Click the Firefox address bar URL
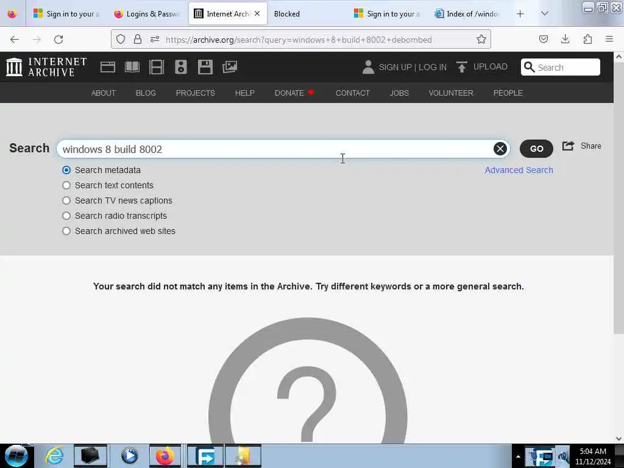The image size is (624, 468). (x=299, y=40)
